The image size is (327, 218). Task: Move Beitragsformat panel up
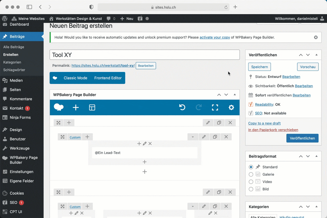coord(301,156)
